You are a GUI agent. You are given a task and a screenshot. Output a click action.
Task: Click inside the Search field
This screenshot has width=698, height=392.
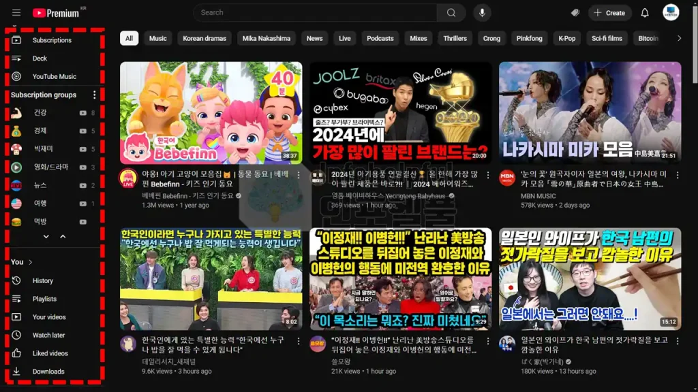[x=315, y=13]
